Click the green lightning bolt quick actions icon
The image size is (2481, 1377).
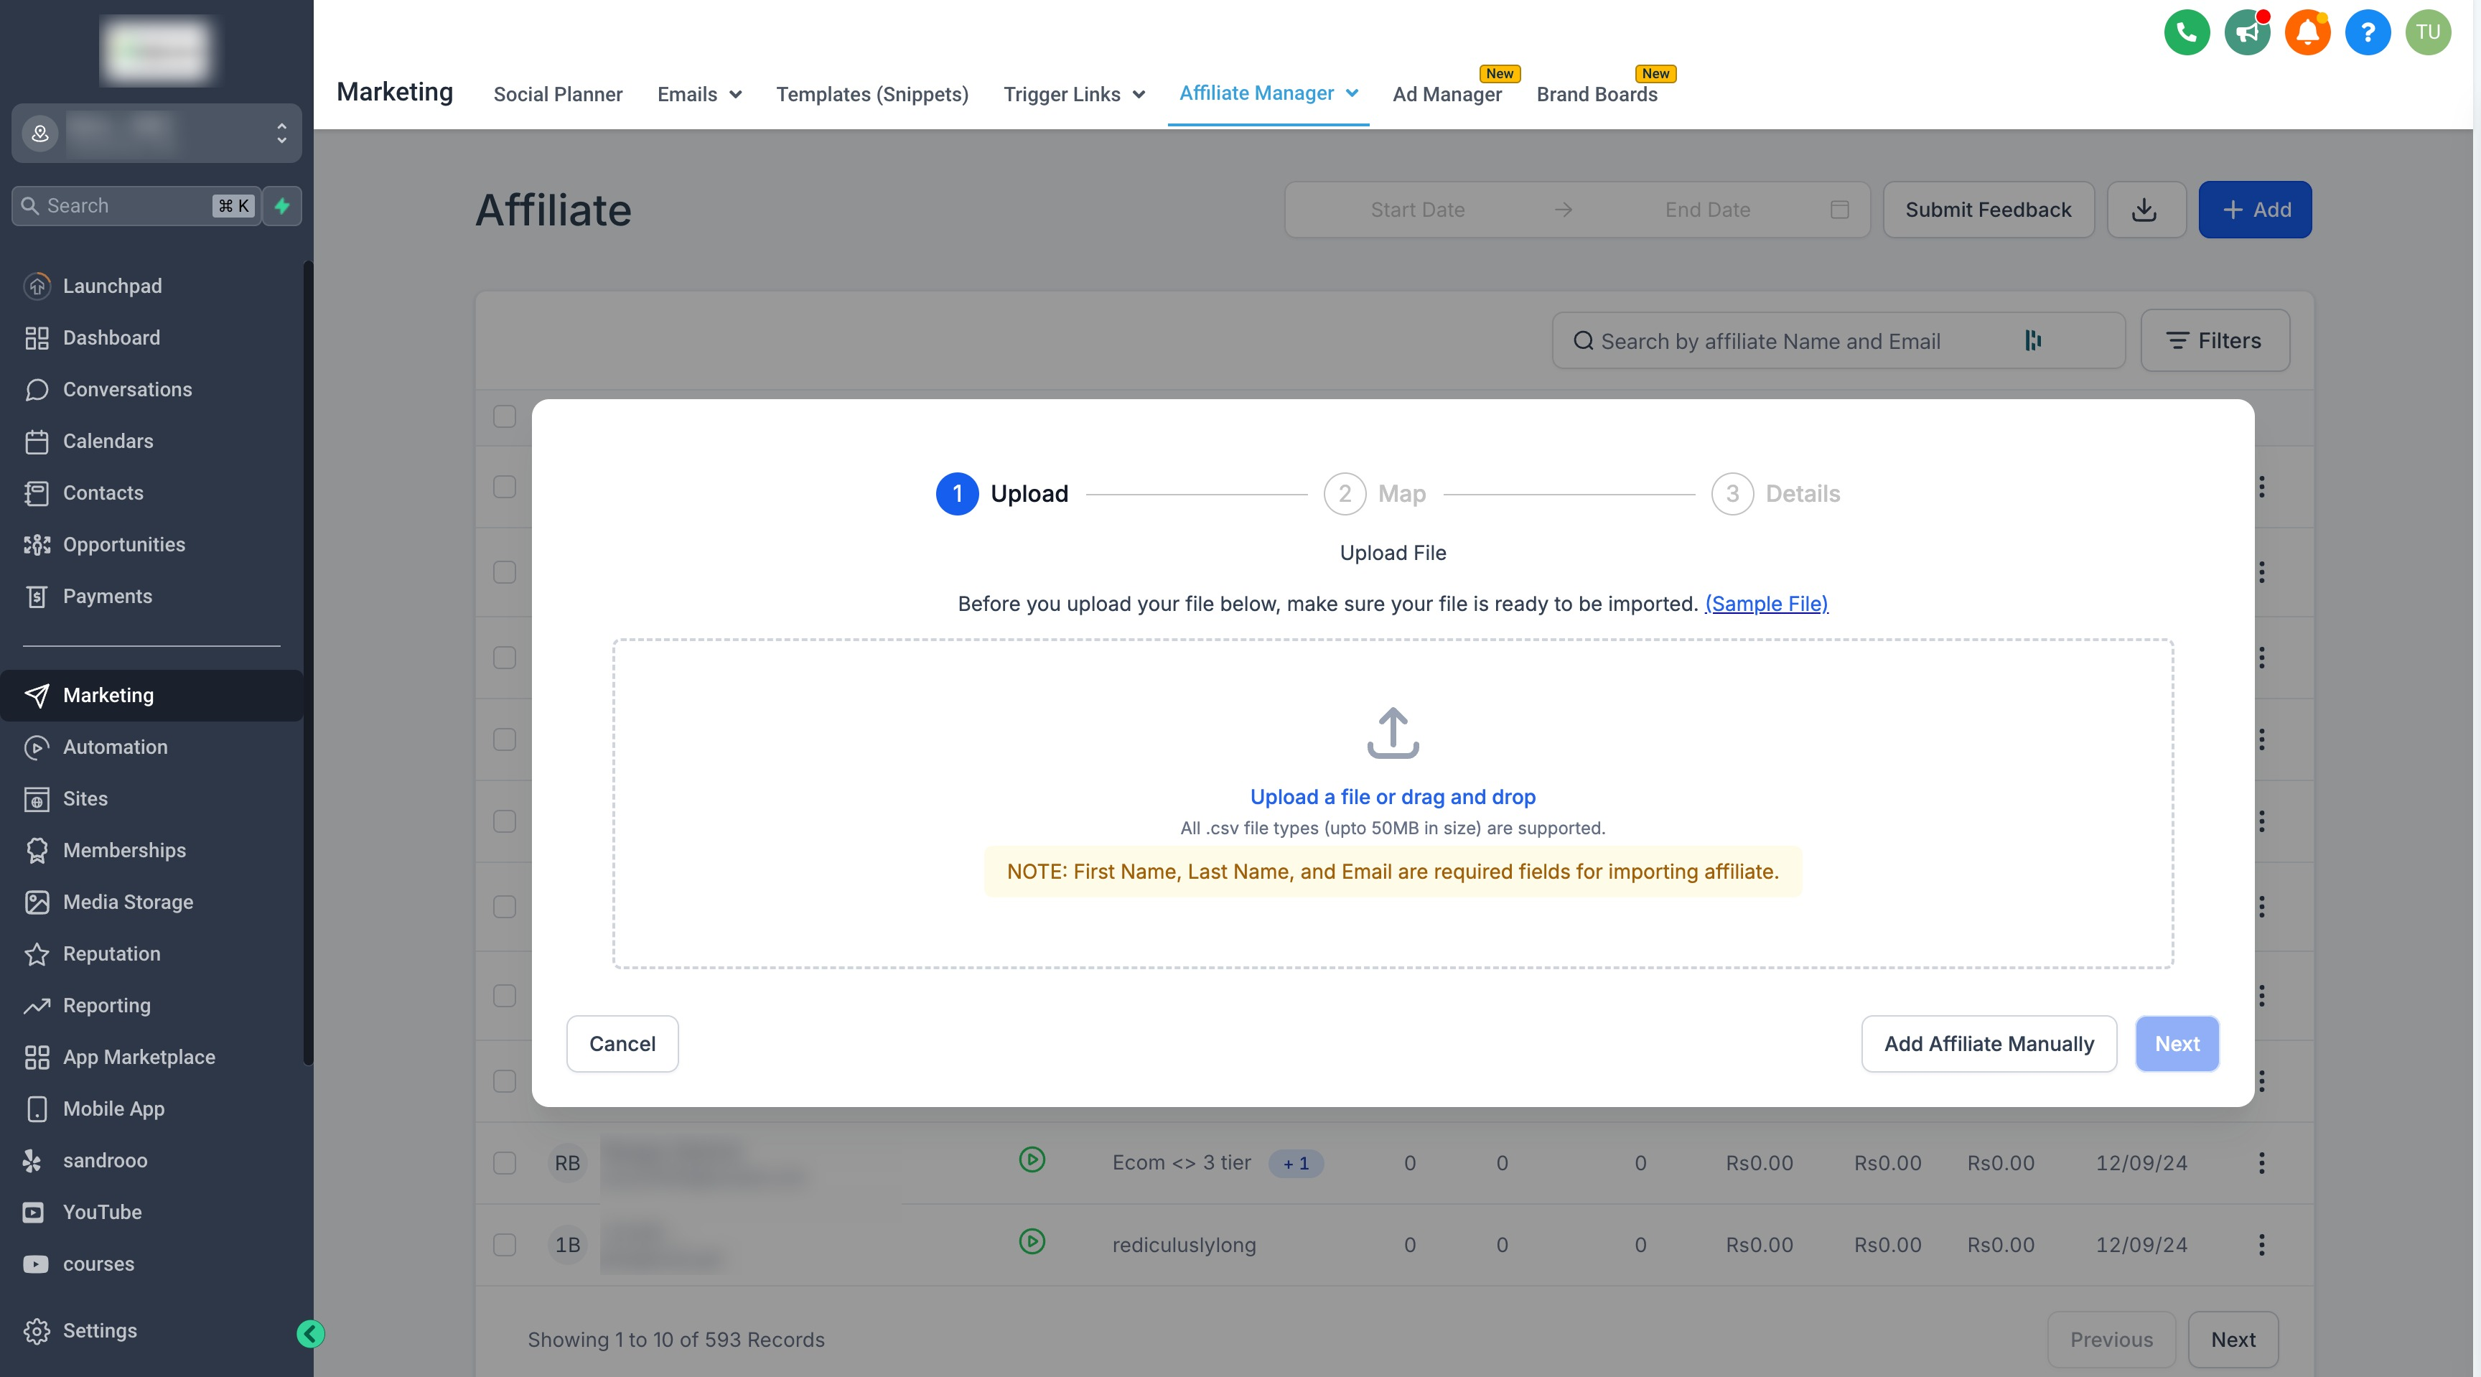click(282, 206)
